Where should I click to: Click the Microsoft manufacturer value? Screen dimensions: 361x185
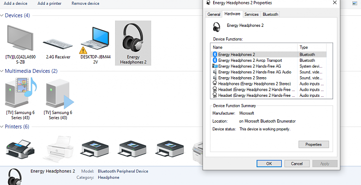(246, 113)
